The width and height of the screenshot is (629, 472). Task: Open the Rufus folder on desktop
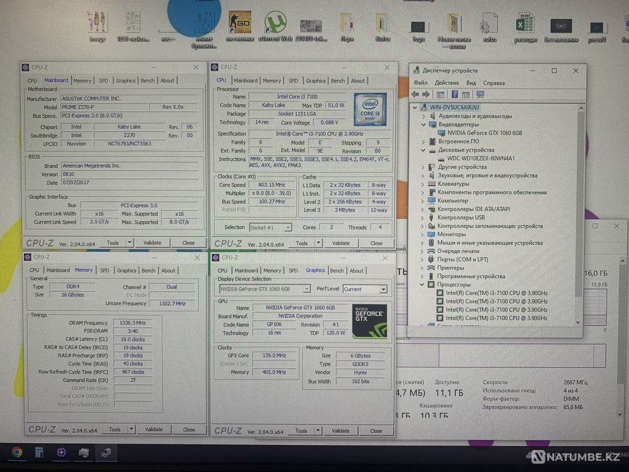point(382,26)
